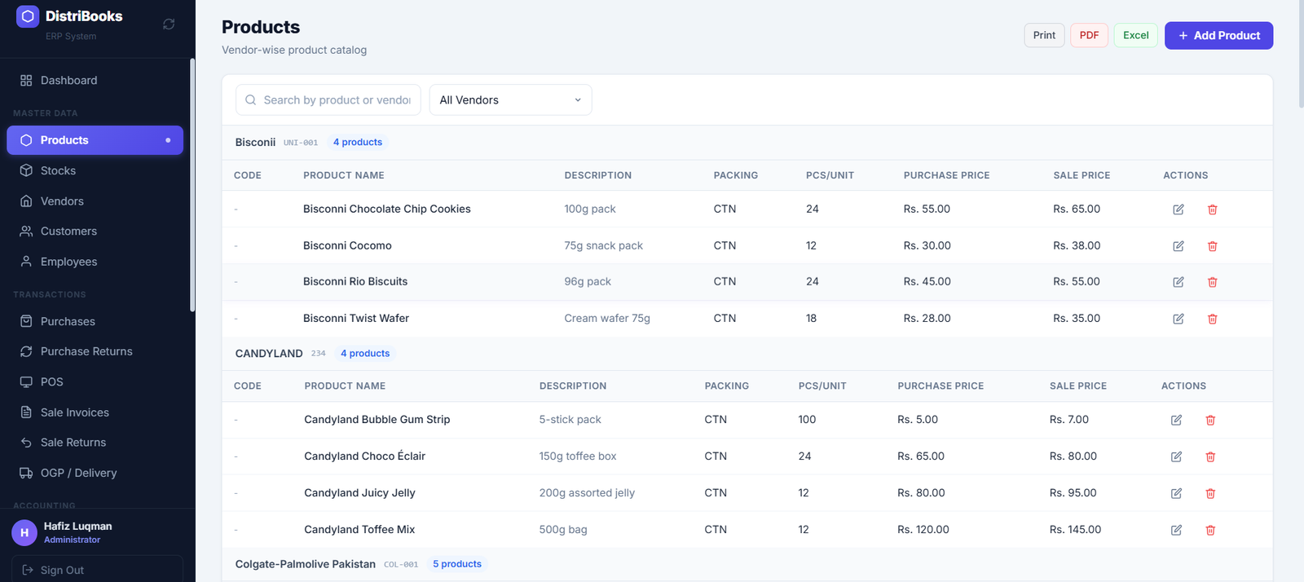Edit Candyland Choco Éclair product
This screenshot has width=1304, height=582.
(x=1176, y=456)
